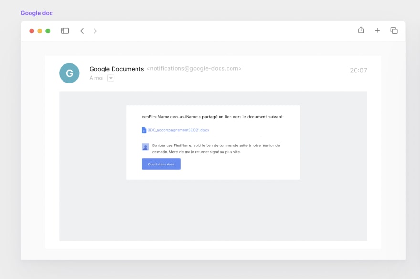The width and height of the screenshot is (420, 279).
Task: Show all tabs overview icon
Action: click(x=394, y=31)
